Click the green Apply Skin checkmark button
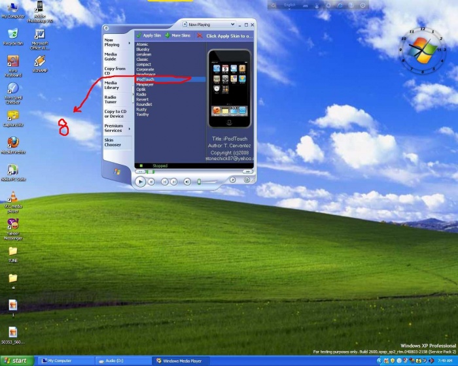 [x=149, y=35]
